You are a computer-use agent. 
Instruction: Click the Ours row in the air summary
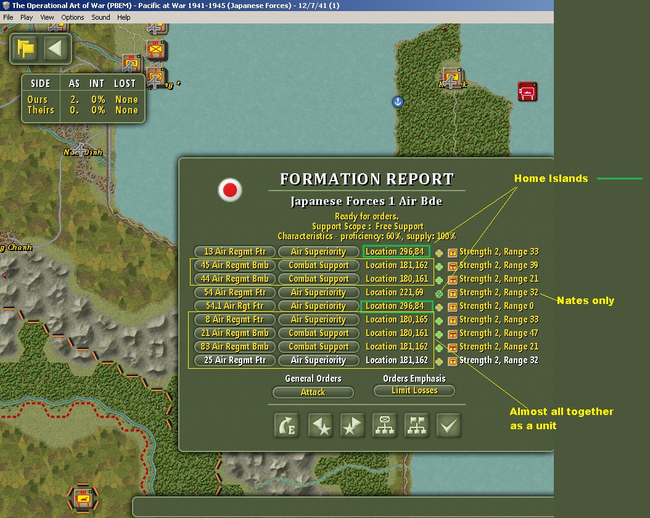[x=83, y=100]
